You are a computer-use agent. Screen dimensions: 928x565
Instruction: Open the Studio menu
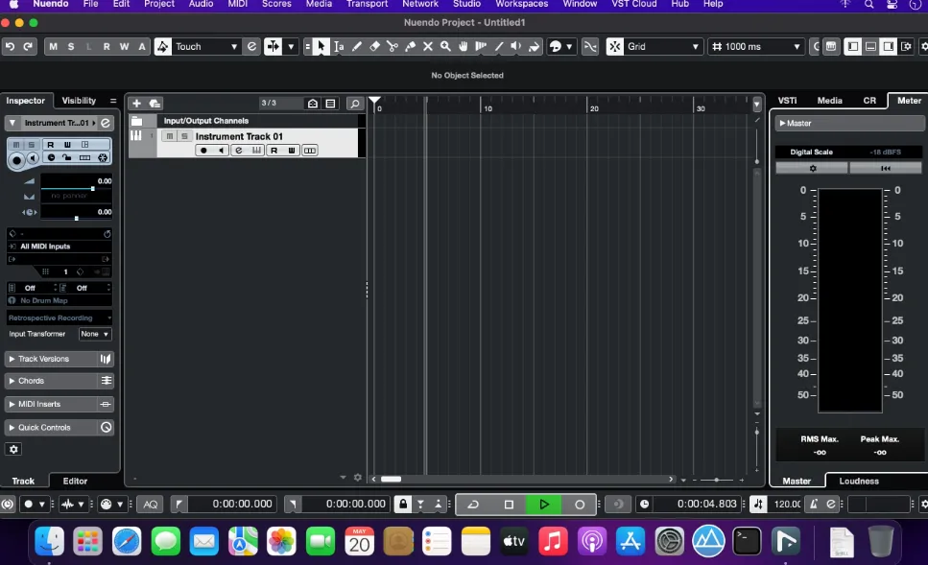[466, 4]
